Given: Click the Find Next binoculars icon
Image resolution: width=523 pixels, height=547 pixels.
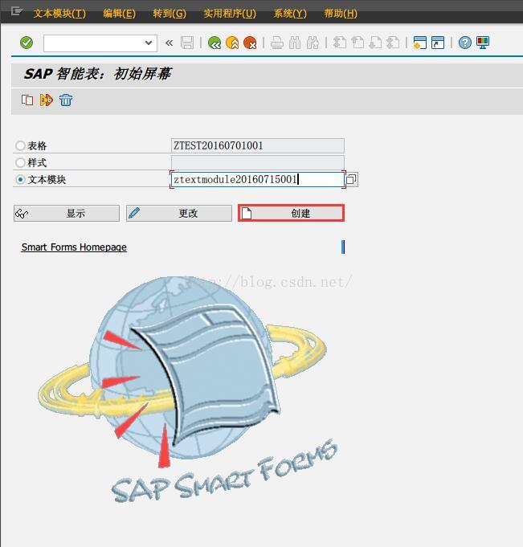Looking at the screenshot, I should pos(313,43).
